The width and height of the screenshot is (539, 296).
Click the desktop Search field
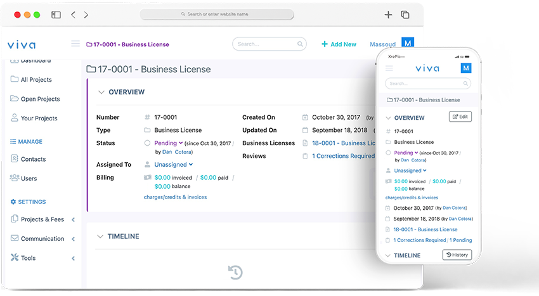pos(269,44)
